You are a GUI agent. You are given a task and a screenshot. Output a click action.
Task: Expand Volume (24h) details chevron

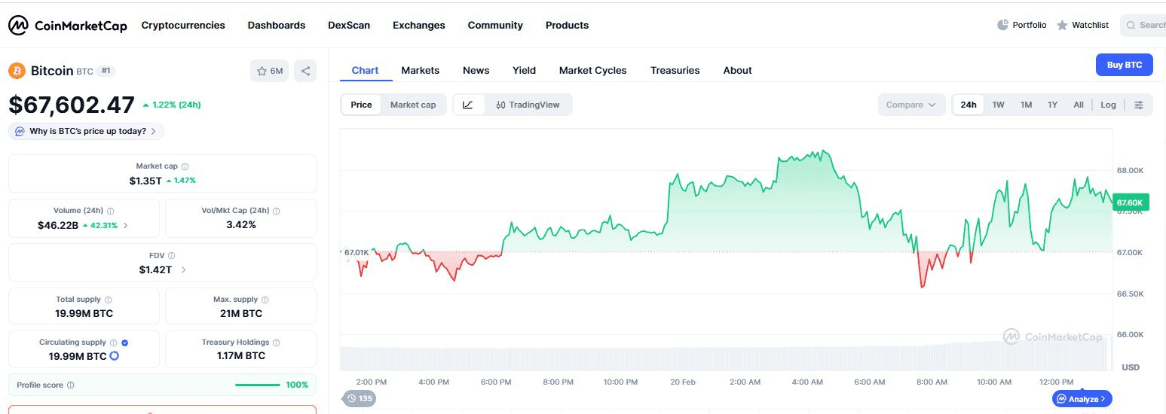click(x=125, y=225)
